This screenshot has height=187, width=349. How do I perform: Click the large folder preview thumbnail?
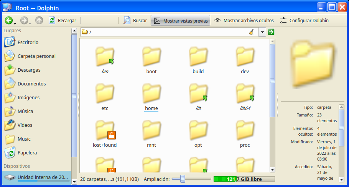[313, 64]
